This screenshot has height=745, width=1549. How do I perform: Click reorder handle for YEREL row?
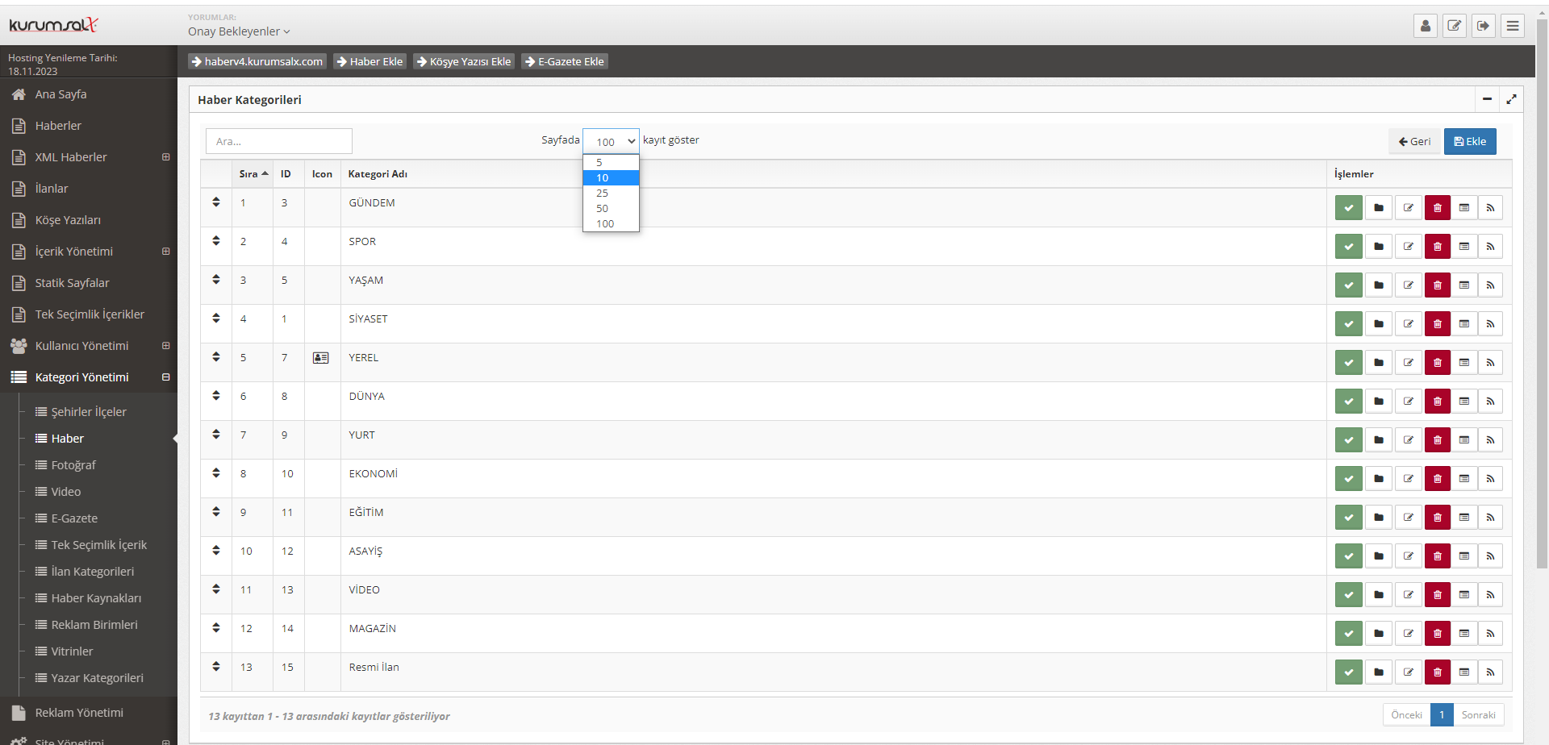coord(216,357)
